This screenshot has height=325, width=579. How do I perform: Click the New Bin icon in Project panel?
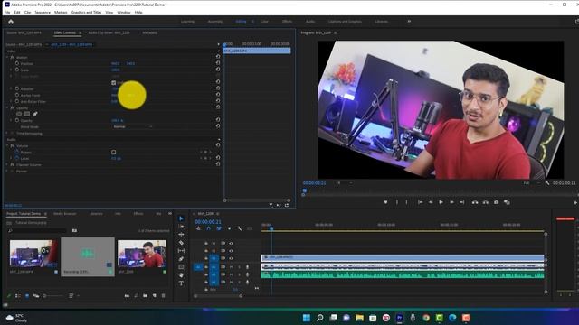click(x=145, y=296)
